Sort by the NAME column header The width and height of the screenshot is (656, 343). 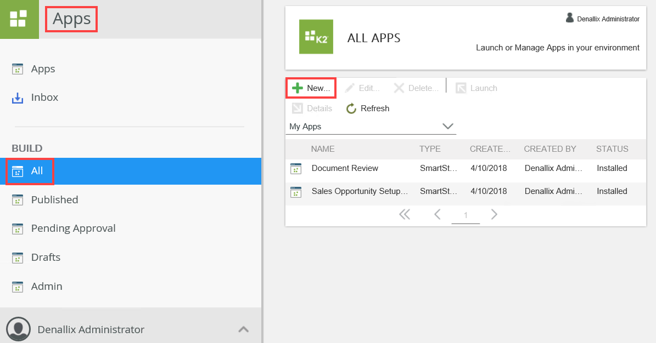pos(322,149)
